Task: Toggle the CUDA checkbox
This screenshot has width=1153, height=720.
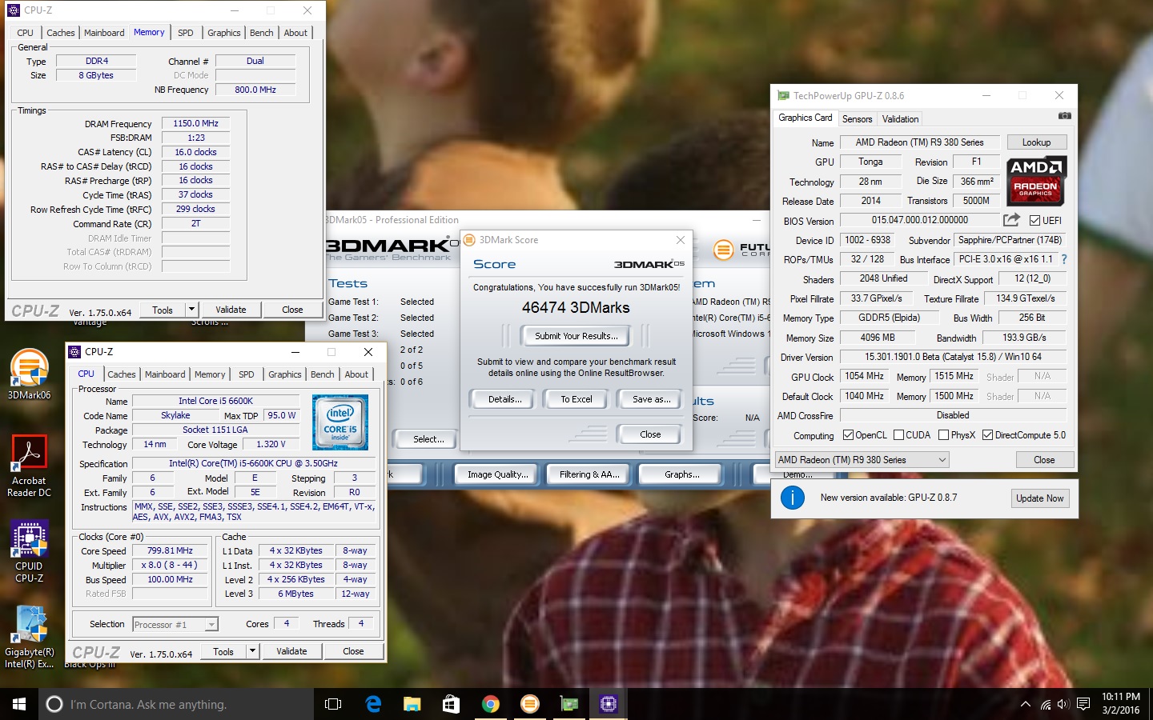Action: [x=898, y=435]
